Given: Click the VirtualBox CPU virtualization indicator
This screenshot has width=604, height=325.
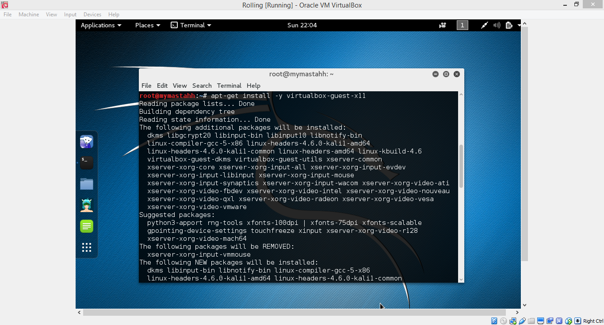Looking at the screenshot, I should (559, 321).
